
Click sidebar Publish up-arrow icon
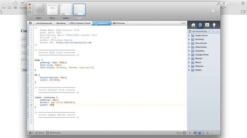point(214,25)
